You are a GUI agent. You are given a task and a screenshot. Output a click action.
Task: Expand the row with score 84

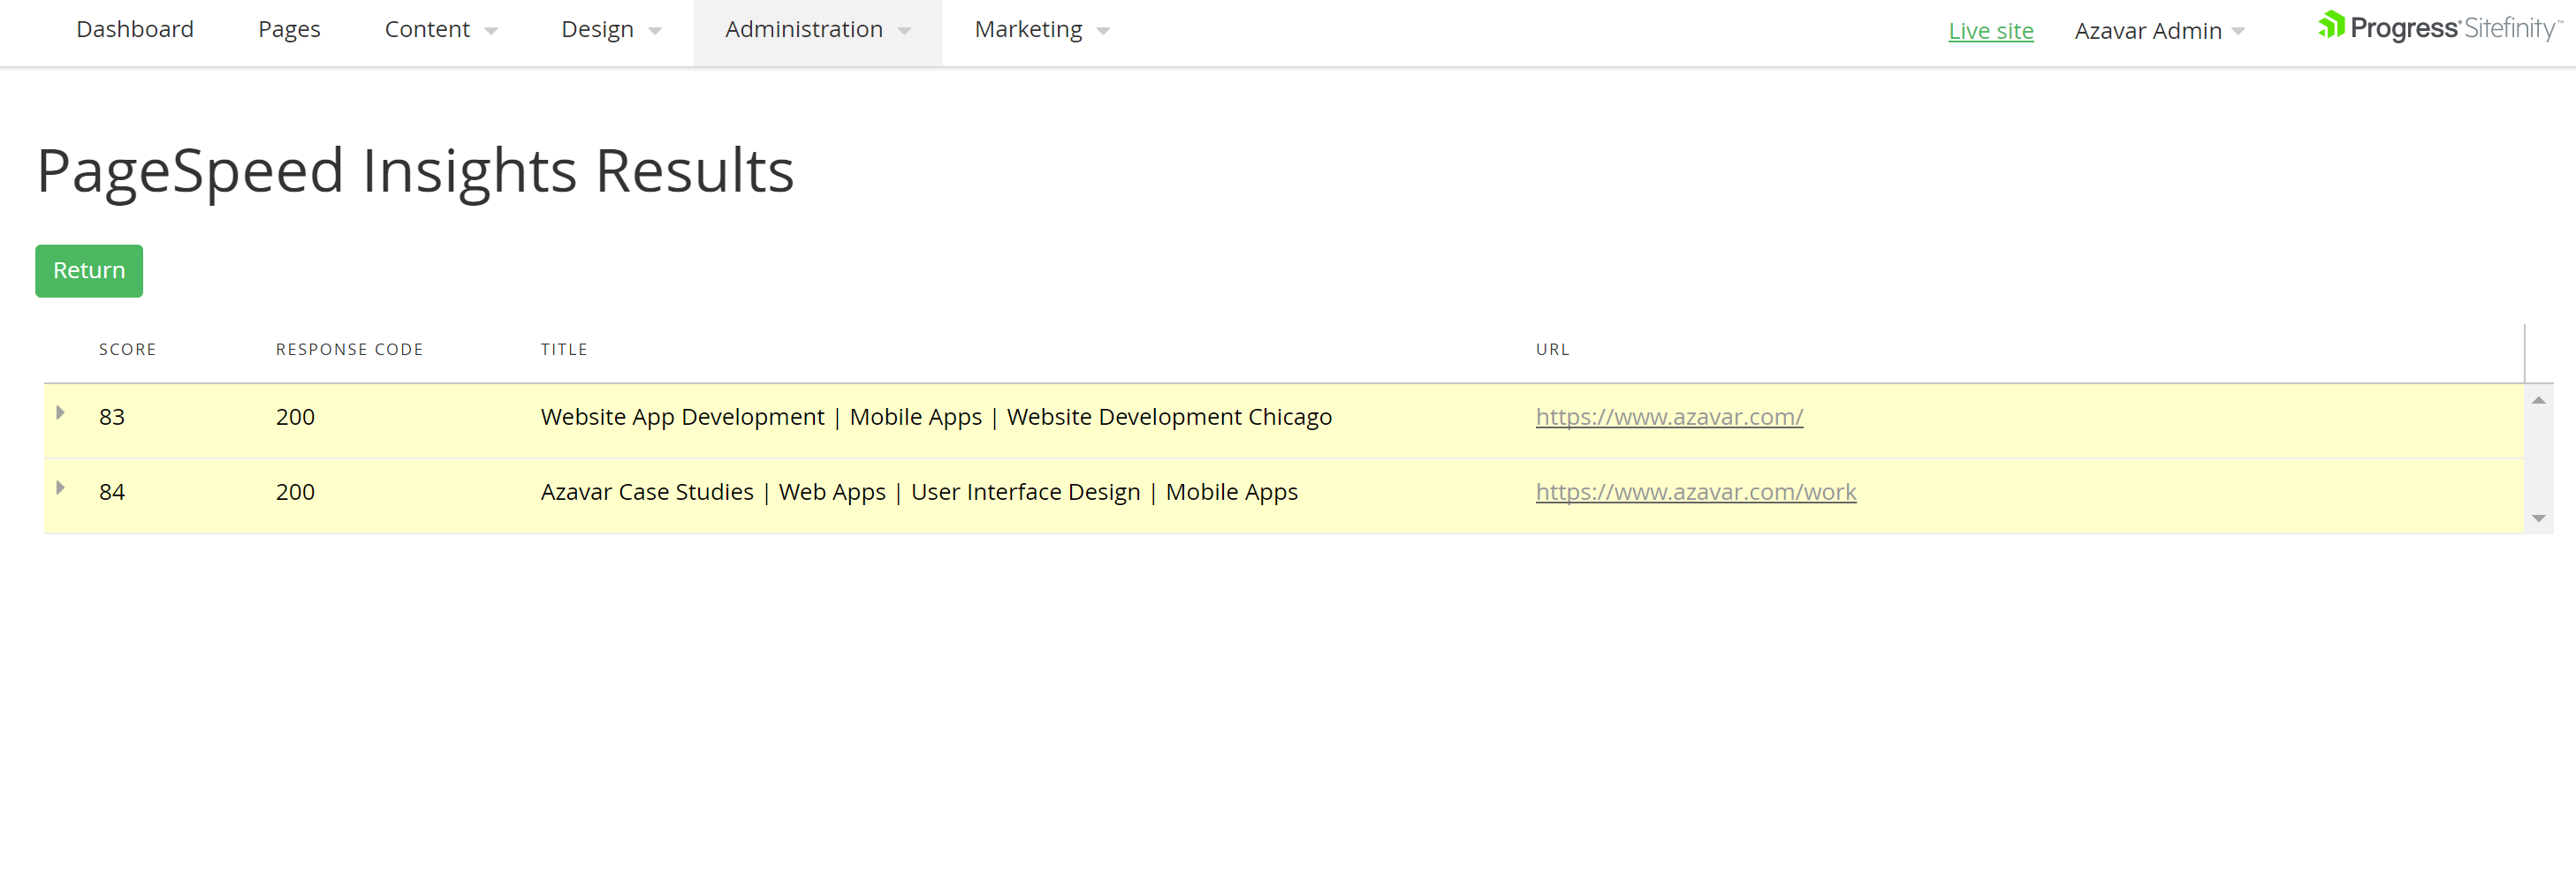click(60, 488)
